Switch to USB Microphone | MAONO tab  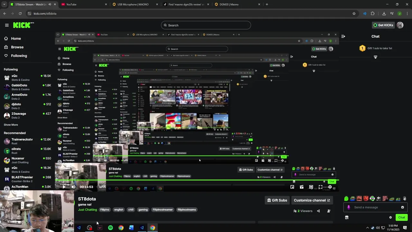click(135, 5)
